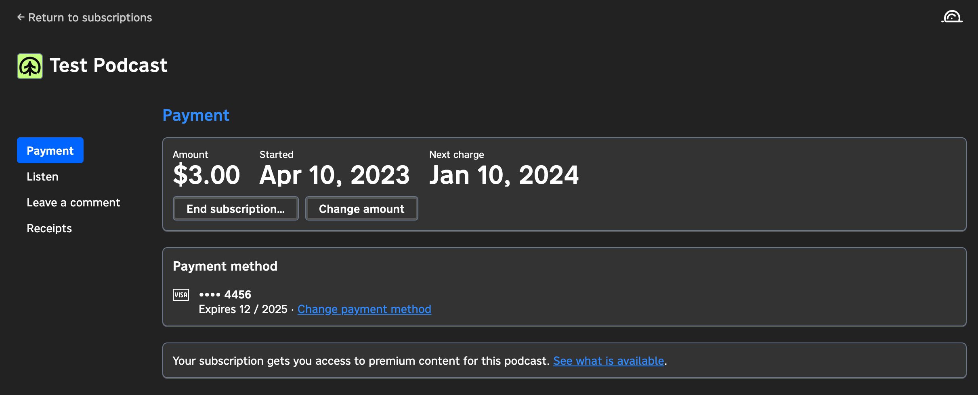The width and height of the screenshot is (978, 395).
Task: Follow the See what is available link
Action: tap(609, 360)
